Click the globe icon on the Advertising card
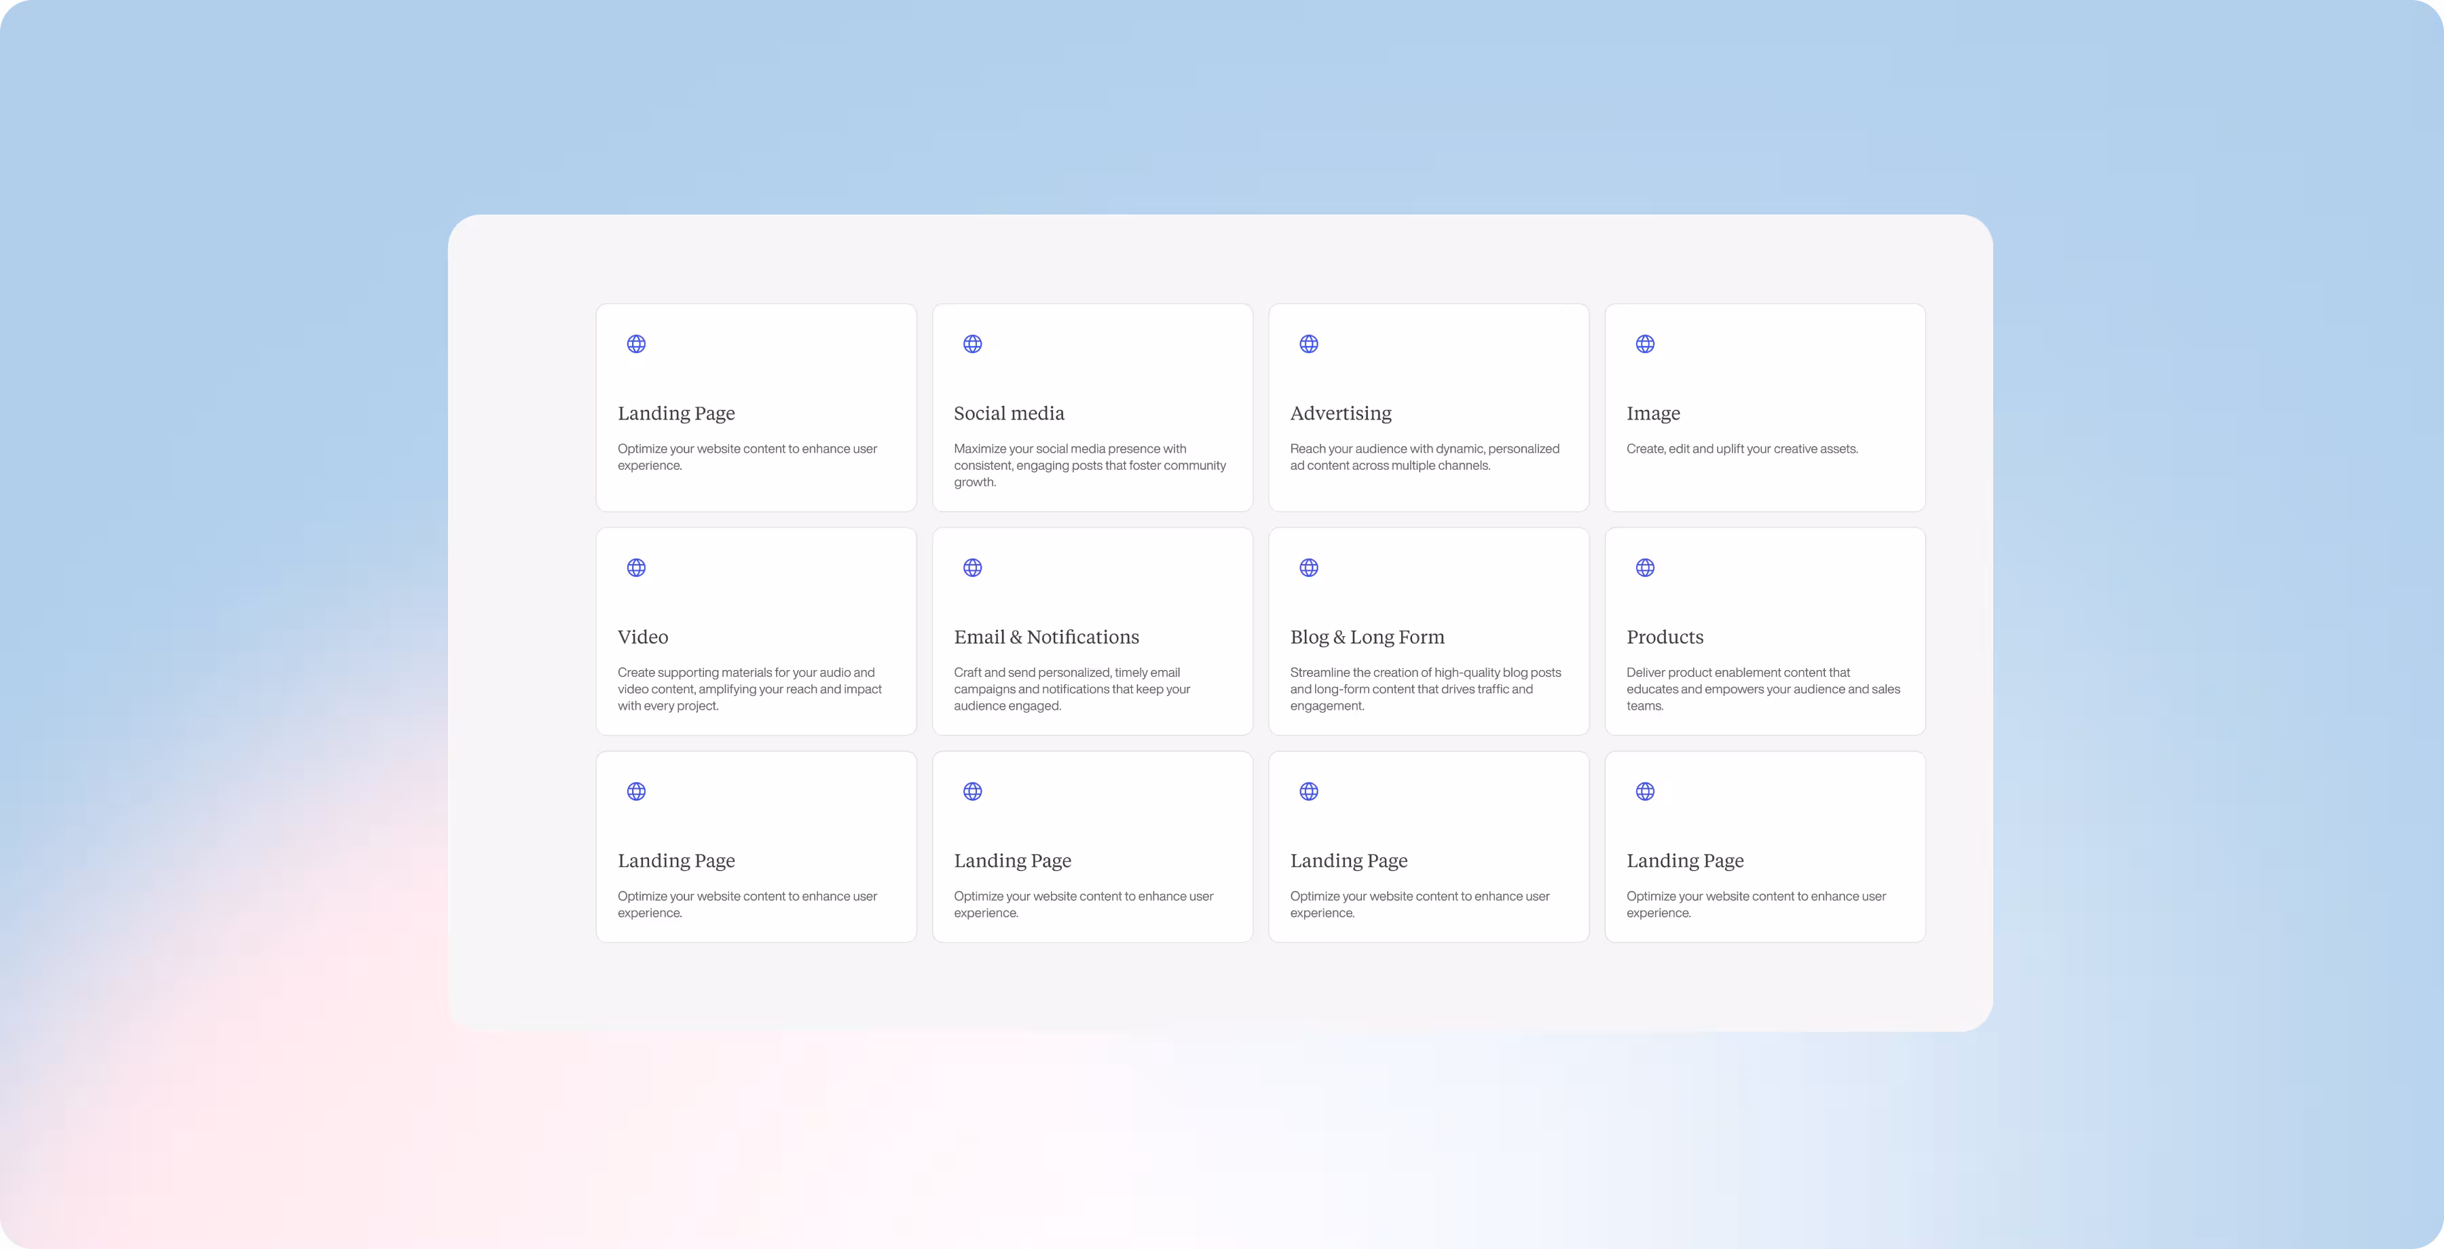The width and height of the screenshot is (2444, 1249). coord(1308,343)
